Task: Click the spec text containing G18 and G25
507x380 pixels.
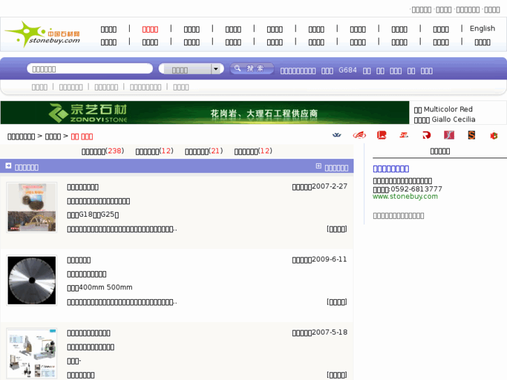Action: coord(93,215)
